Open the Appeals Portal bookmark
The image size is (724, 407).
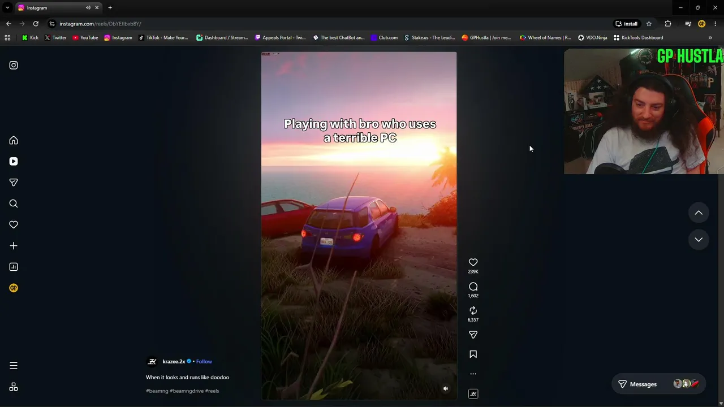(x=281, y=38)
